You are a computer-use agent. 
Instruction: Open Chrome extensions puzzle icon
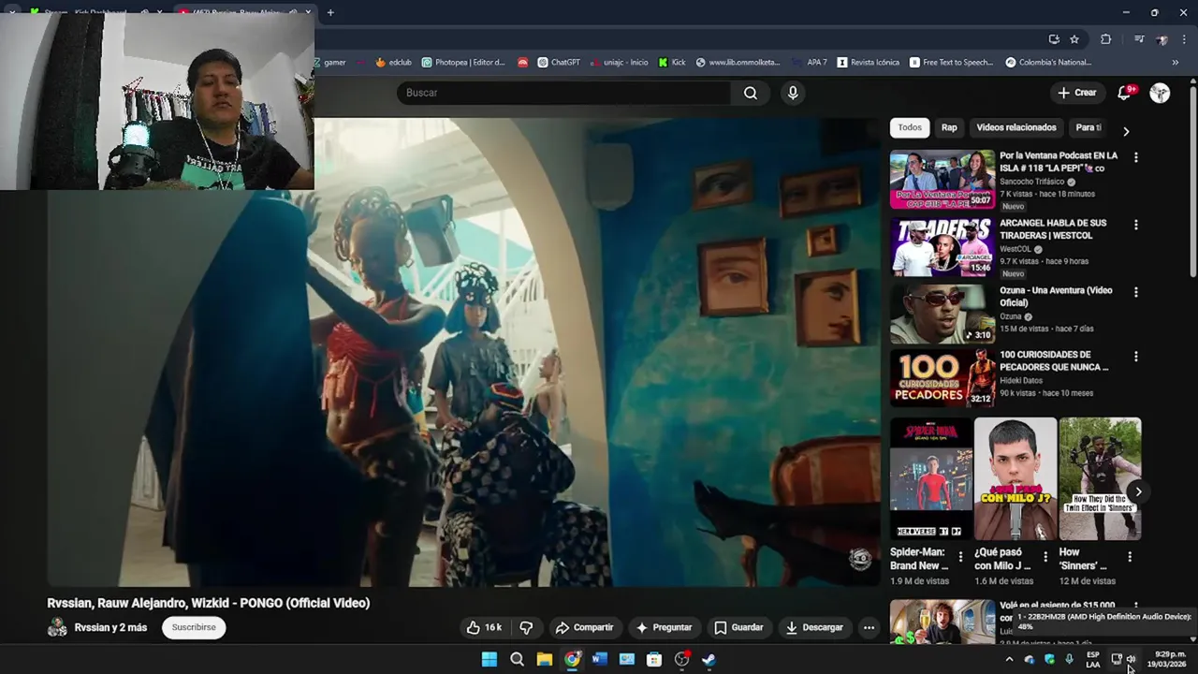point(1105,39)
